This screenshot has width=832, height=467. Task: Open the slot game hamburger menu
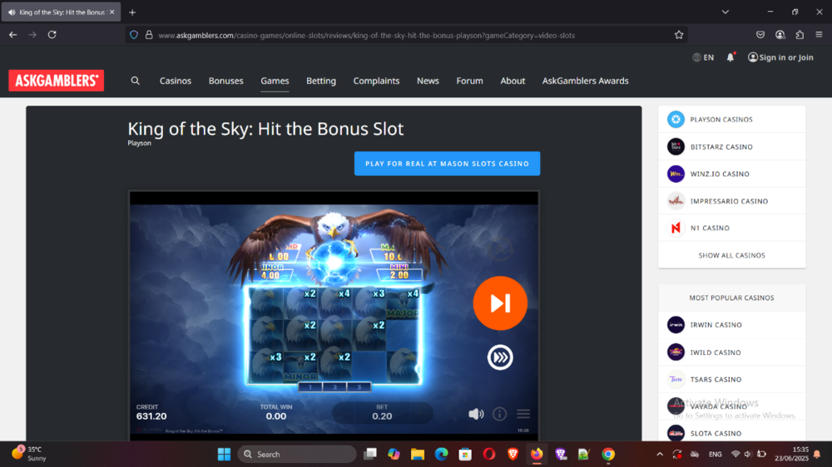(523, 414)
